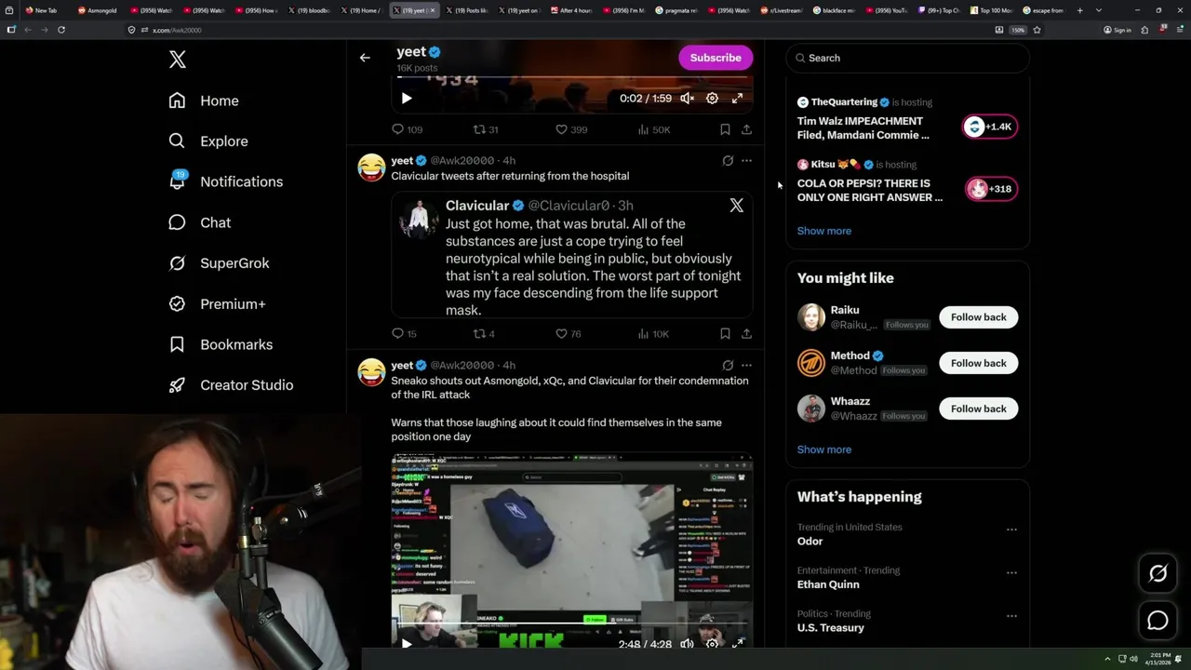Open Premium+ in sidebar
Screen dimensions: 1191x670
(x=217, y=303)
